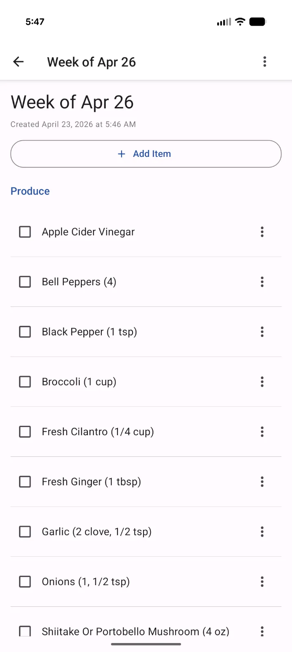Open item options for Fresh Cilantro

coord(262,432)
